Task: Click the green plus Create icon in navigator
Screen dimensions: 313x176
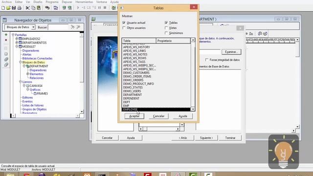Action: tap(6, 35)
